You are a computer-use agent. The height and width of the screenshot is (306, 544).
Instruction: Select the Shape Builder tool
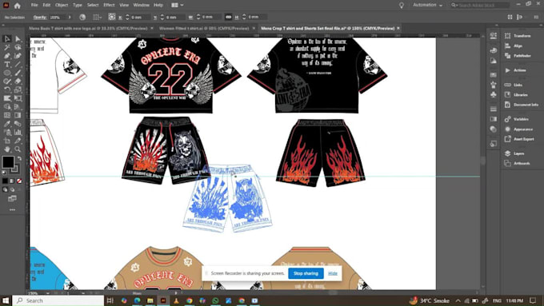click(7, 107)
